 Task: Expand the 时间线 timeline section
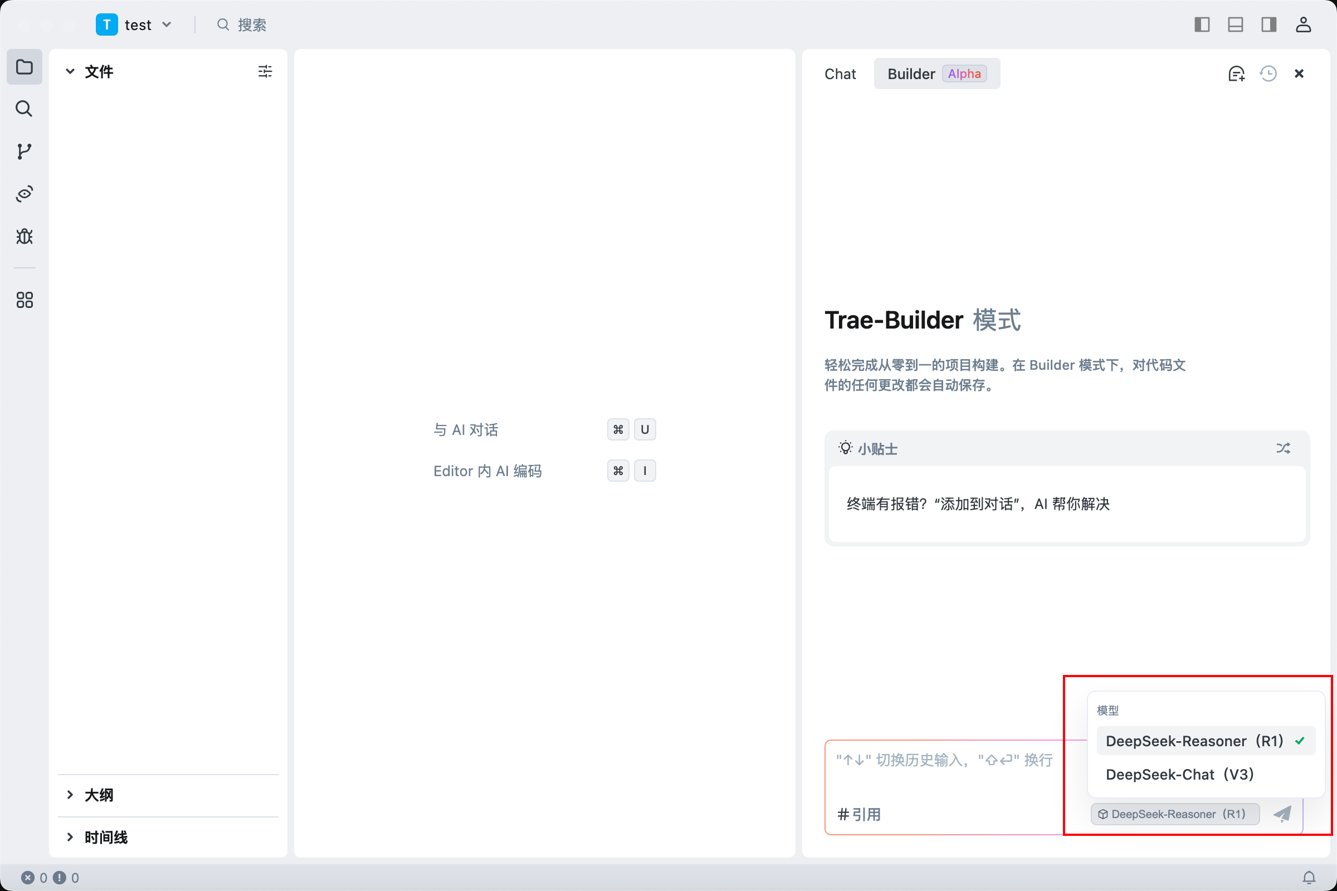coord(105,837)
